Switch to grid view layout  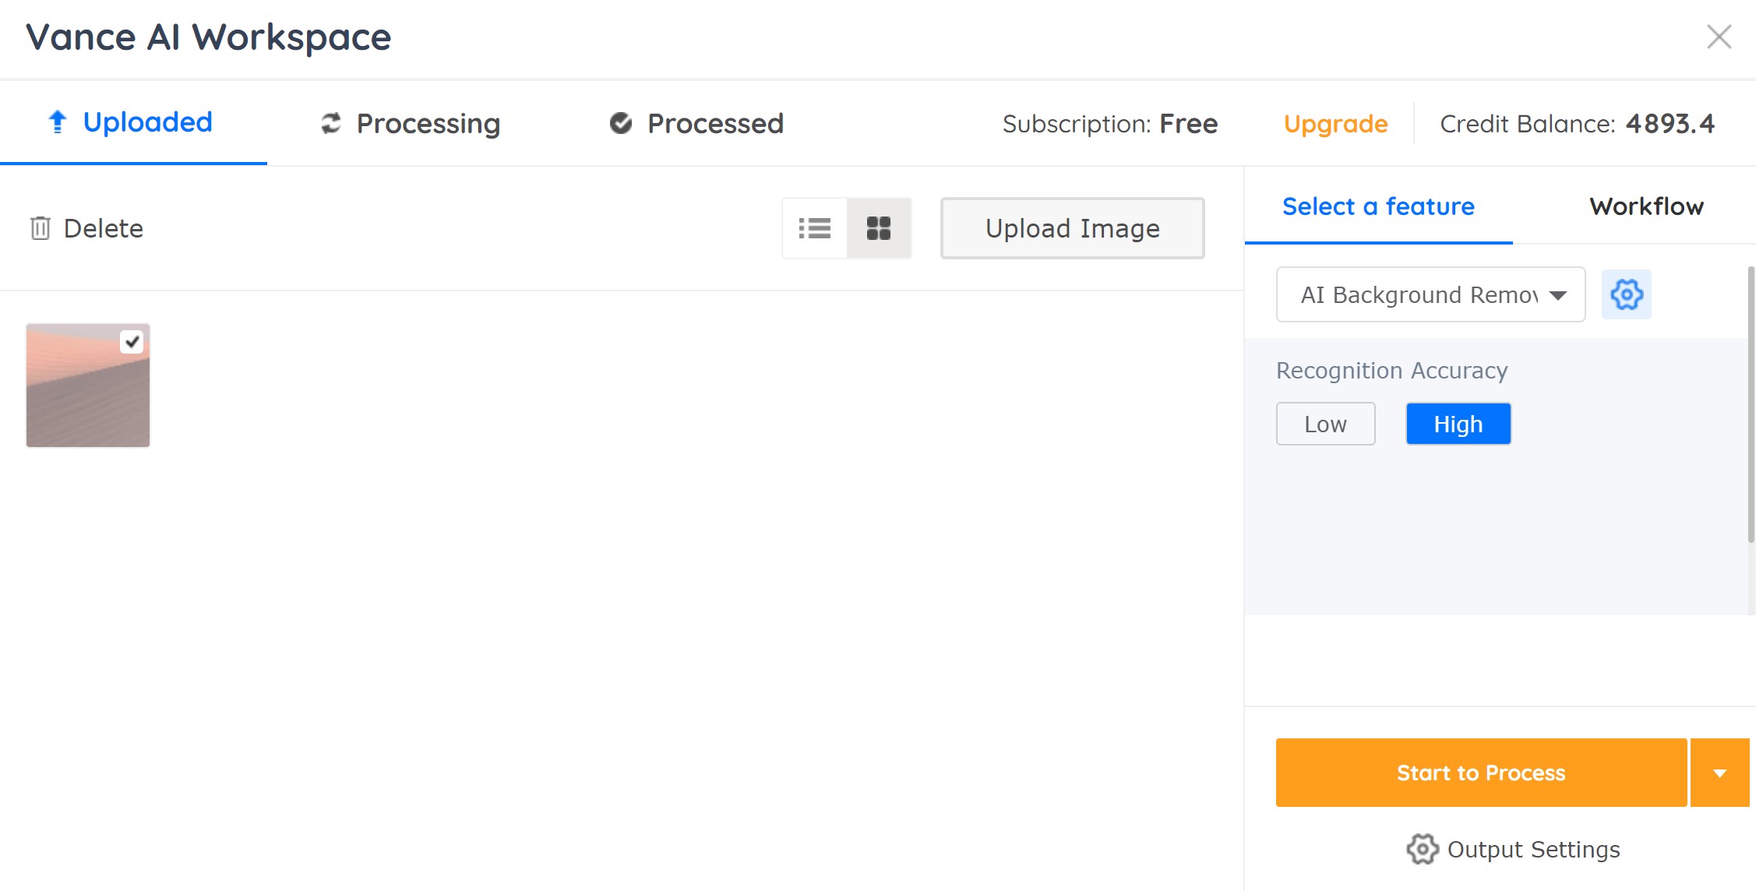coord(879,228)
